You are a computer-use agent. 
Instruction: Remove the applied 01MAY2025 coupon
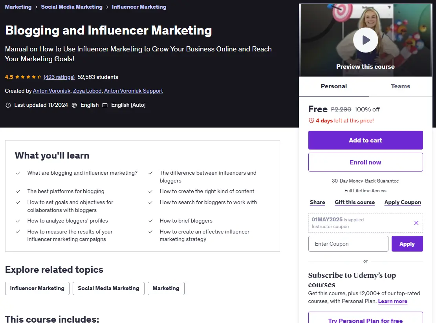coord(416,223)
